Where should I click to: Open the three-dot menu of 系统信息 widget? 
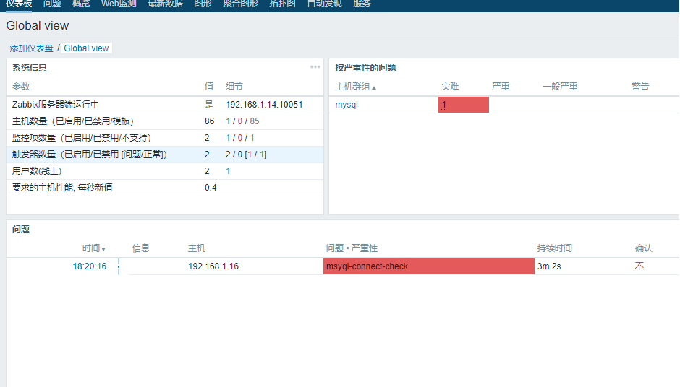[x=315, y=67]
